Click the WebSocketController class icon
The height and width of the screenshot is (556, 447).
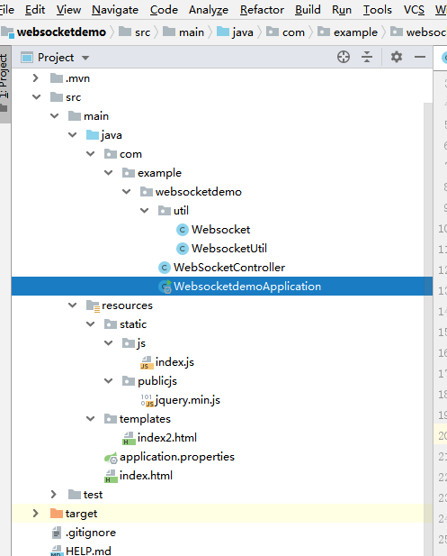click(x=165, y=268)
